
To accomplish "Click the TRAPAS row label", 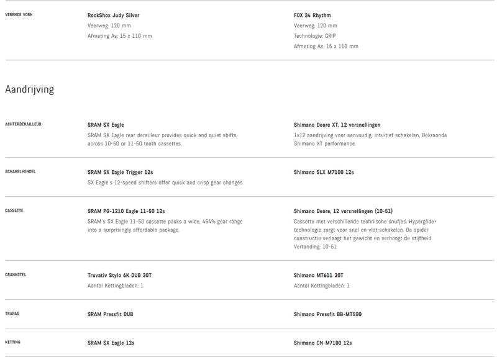I will (x=12, y=314).
